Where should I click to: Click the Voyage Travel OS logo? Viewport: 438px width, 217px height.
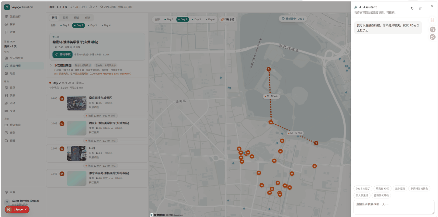(7, 7)
